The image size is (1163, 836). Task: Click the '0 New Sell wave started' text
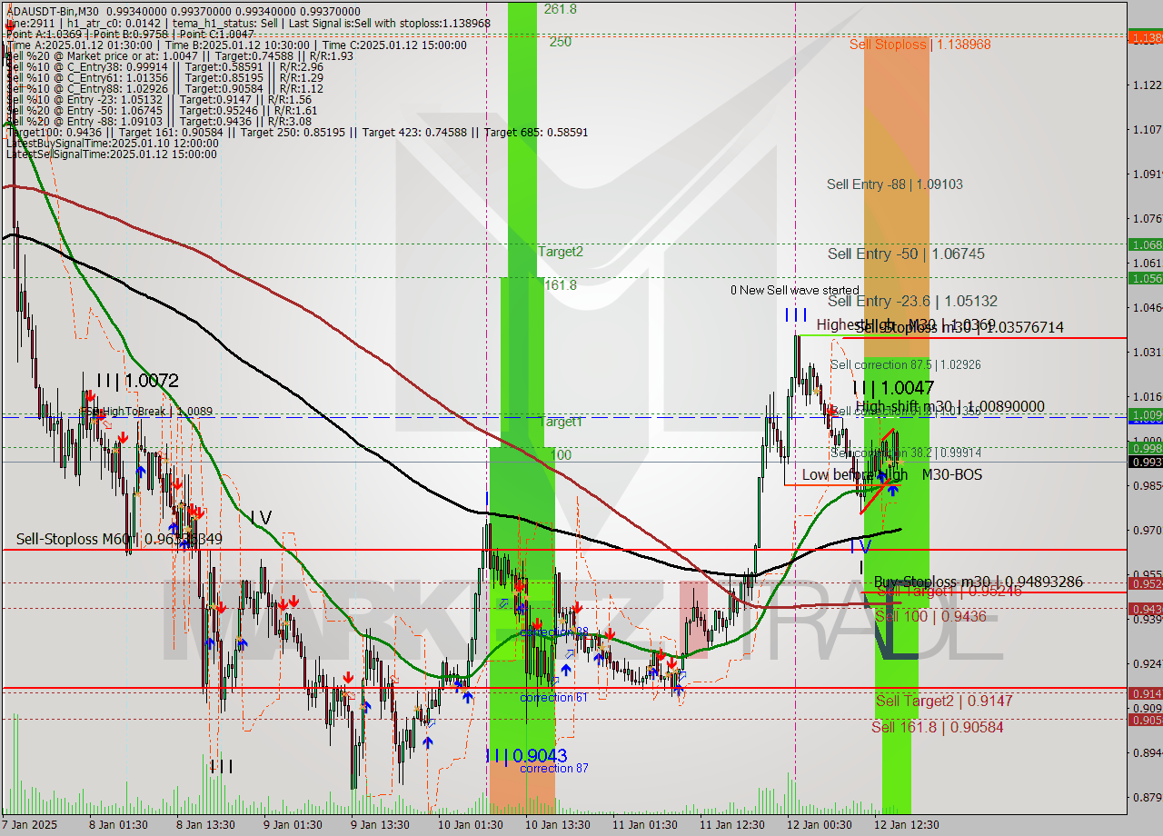pos(794,291)
